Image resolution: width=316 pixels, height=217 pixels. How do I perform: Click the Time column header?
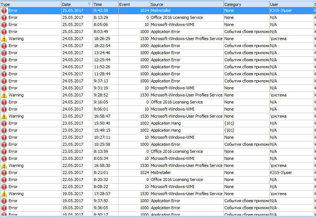point(105,4)
